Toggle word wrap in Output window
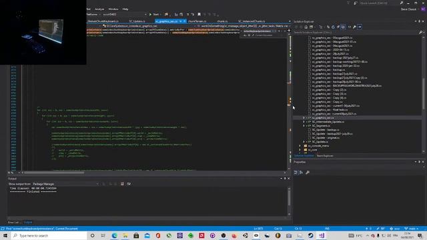Viewport: 427px width, 240px height. pos(129,184)
